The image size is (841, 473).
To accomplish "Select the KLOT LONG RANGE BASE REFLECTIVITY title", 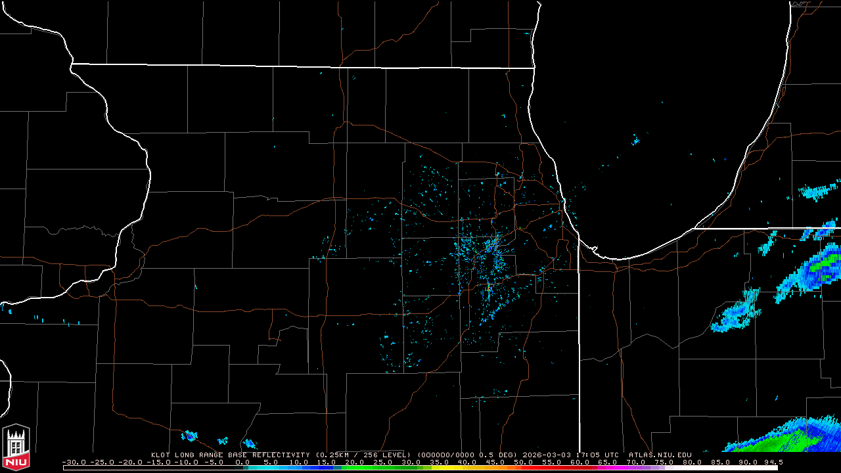I will pos(231,455).
